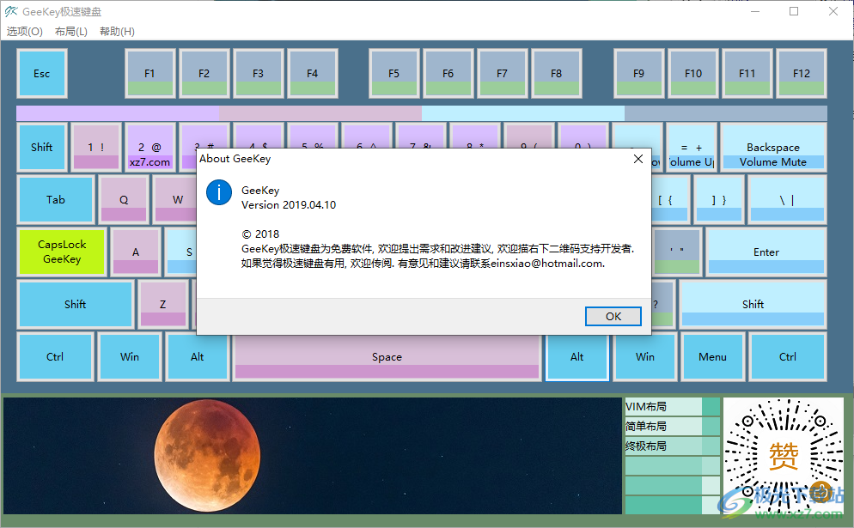Image resolution: width=854 pixels, height=528 pixels.
Task: Click the F5 key
Action: tap(393, 74)
